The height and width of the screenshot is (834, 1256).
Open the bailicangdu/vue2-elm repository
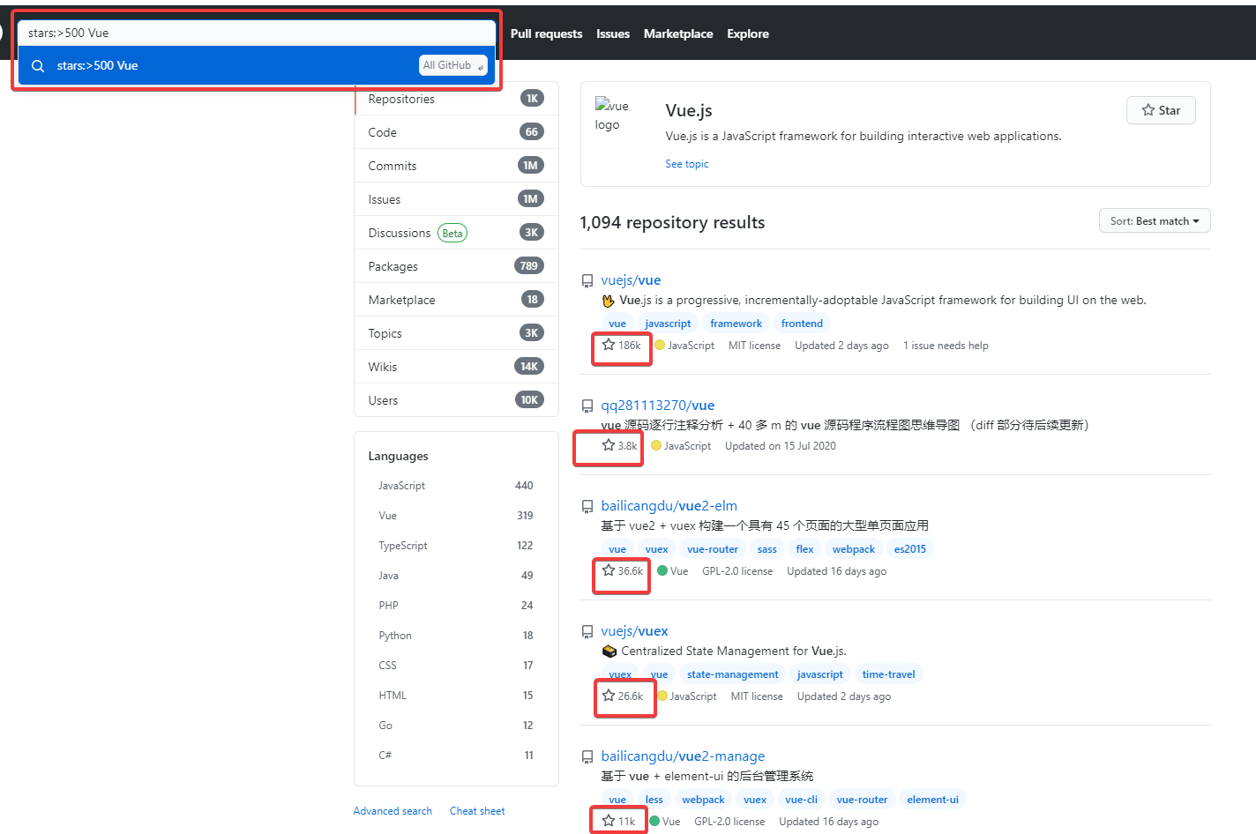point(669,506)
